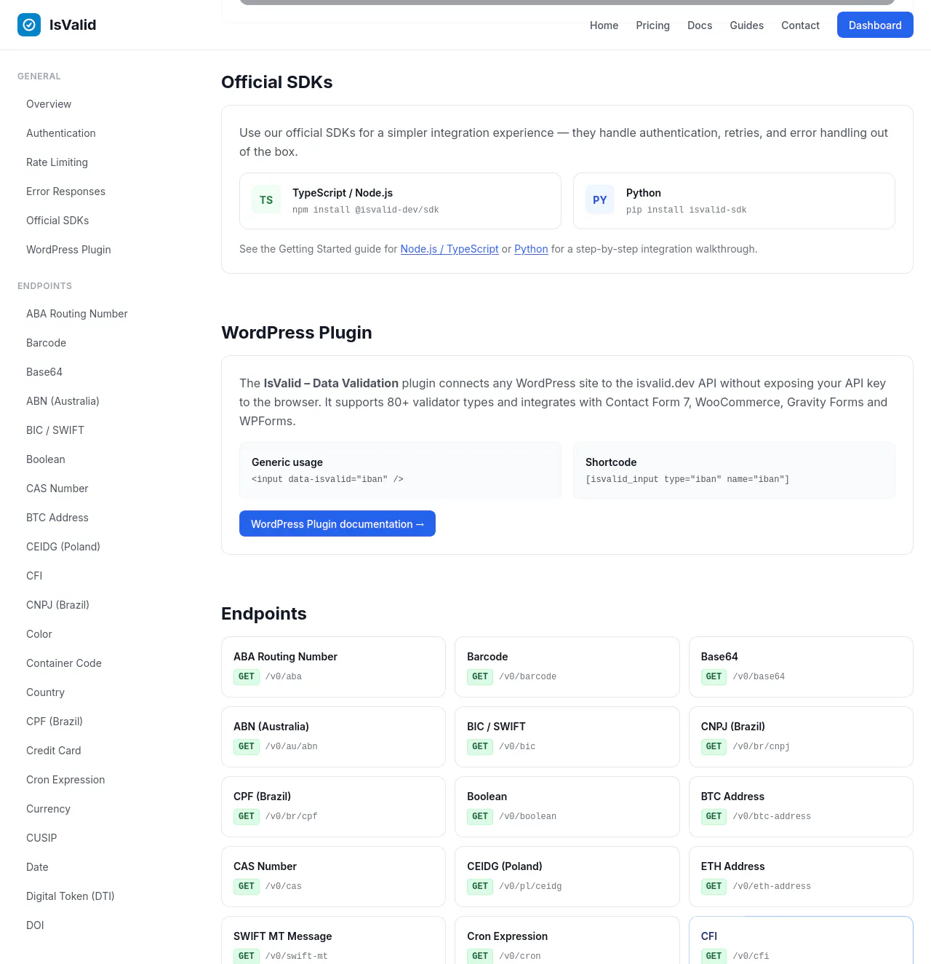This screenshot has width=931, height=964.
Task: Click the Dashboard button
Action: 875,25
